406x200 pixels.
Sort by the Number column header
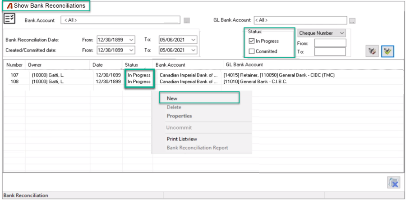(14, 65)
